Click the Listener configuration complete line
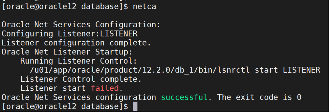 tap(76, 43)
